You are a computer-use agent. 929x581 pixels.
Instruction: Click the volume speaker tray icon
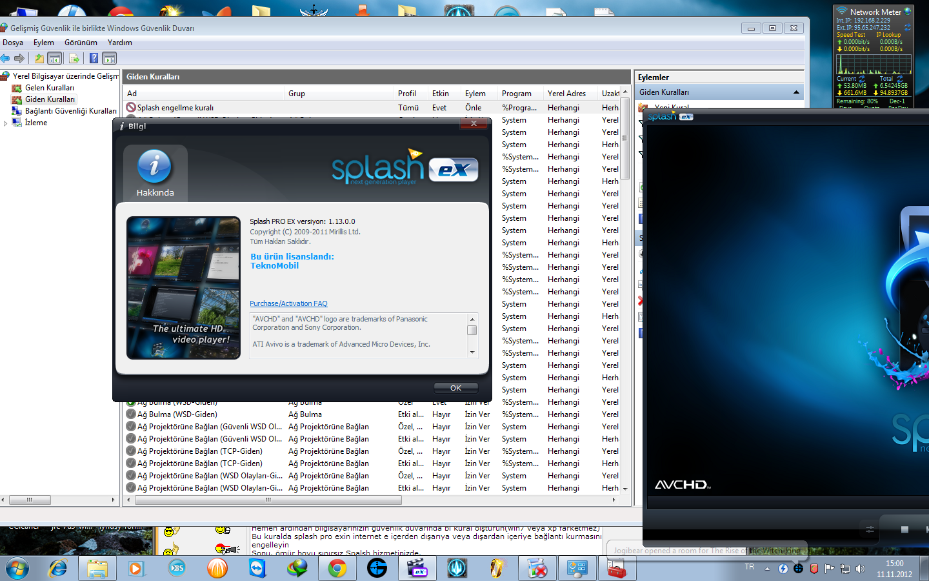(x=860, y=569)
